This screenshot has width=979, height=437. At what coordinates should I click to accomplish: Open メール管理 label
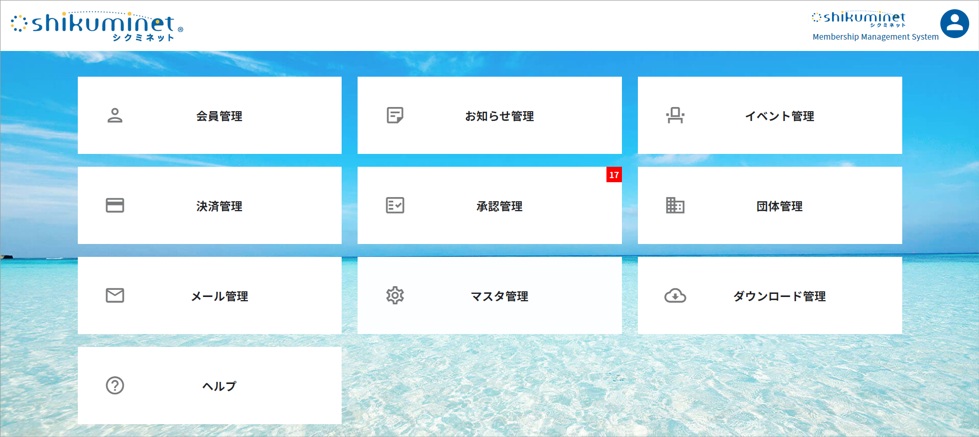click(x=220, y=296)
